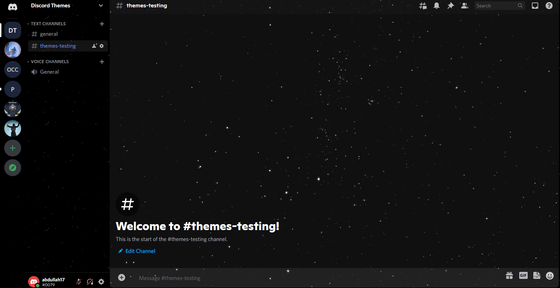Screen dimensions: 560x288
Task: Click the Edit Channel link
Action: click(137, 251)
